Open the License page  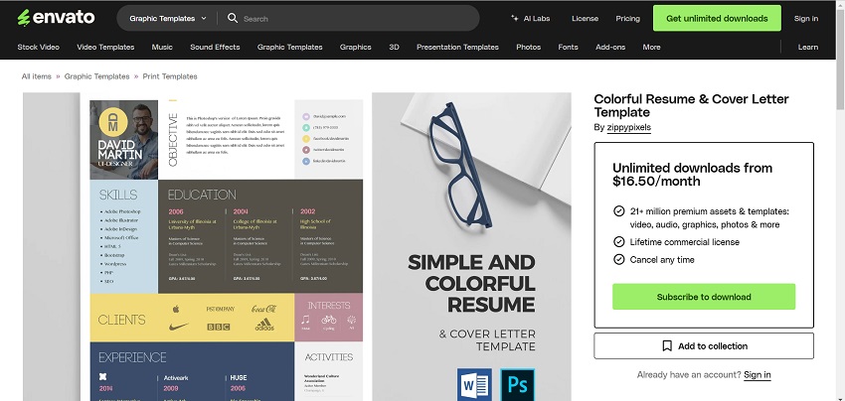tap(585, 18)
